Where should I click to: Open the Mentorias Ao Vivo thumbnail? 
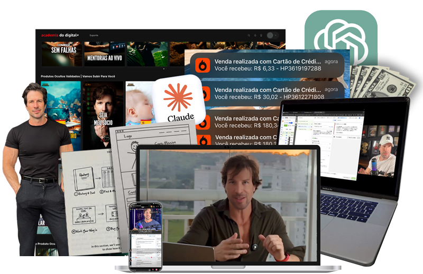pos(104,54)
